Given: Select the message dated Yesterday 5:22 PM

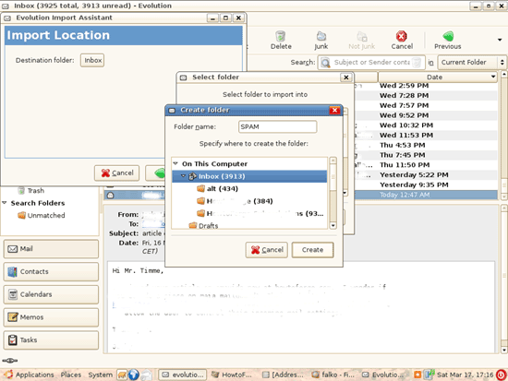Looking at the screenshot, I should [x=414, y=174].
